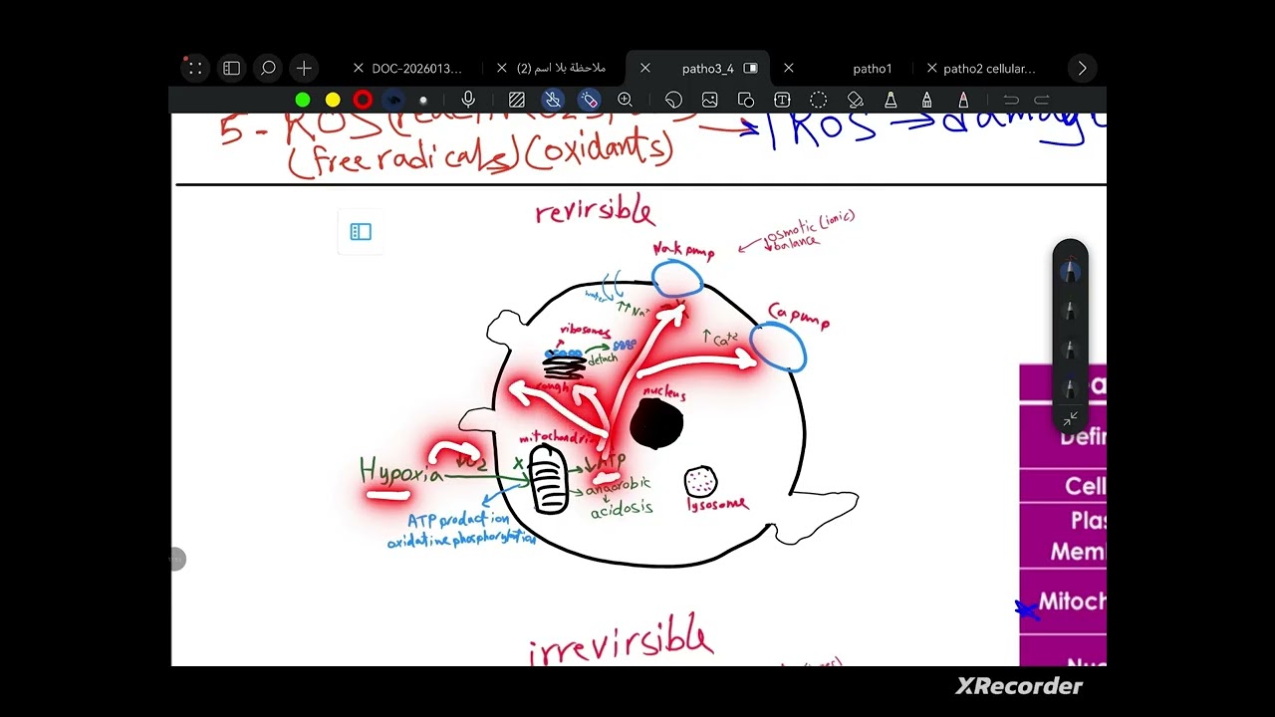This screenshot has width=1275, height=717.
Task: Select the dotted lasso selection tool
Action: [818, 100]
